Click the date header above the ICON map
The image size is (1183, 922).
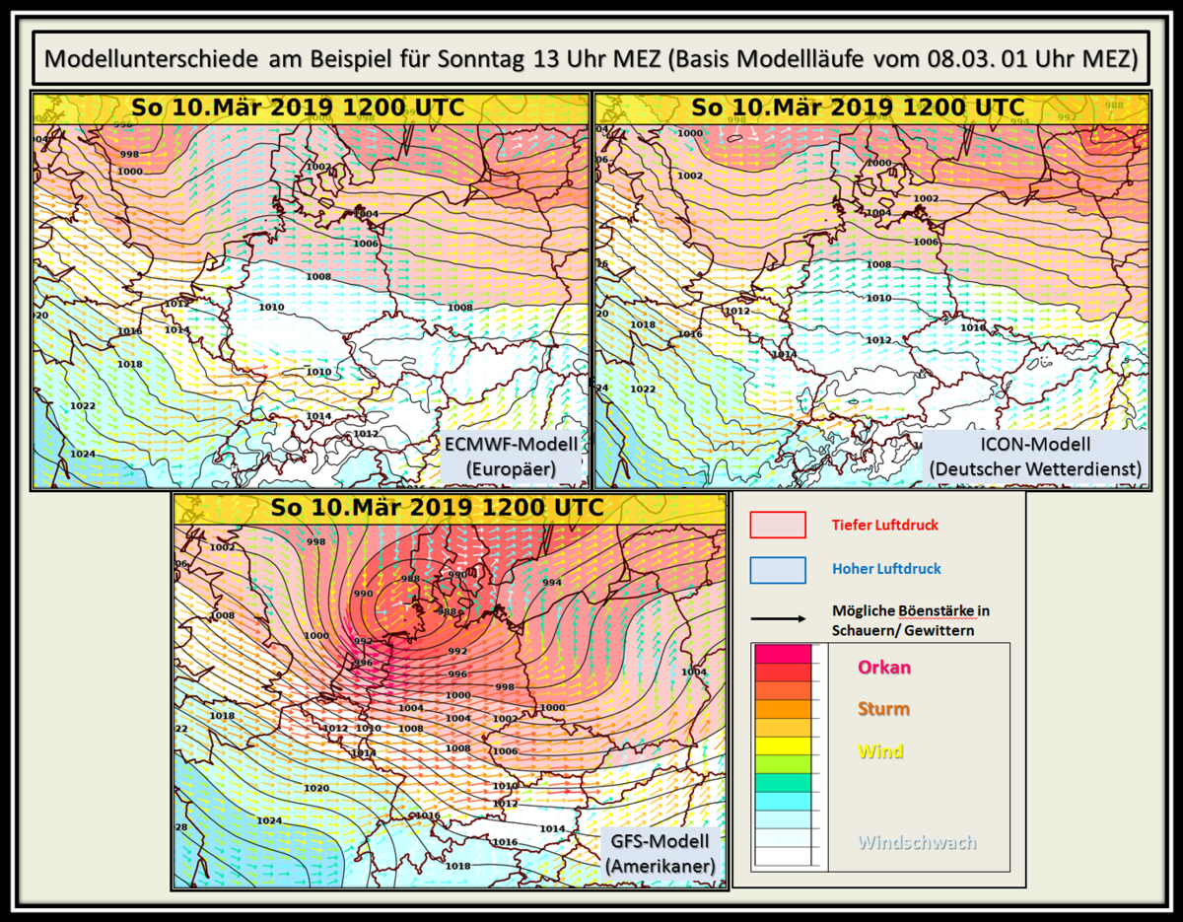871,107
